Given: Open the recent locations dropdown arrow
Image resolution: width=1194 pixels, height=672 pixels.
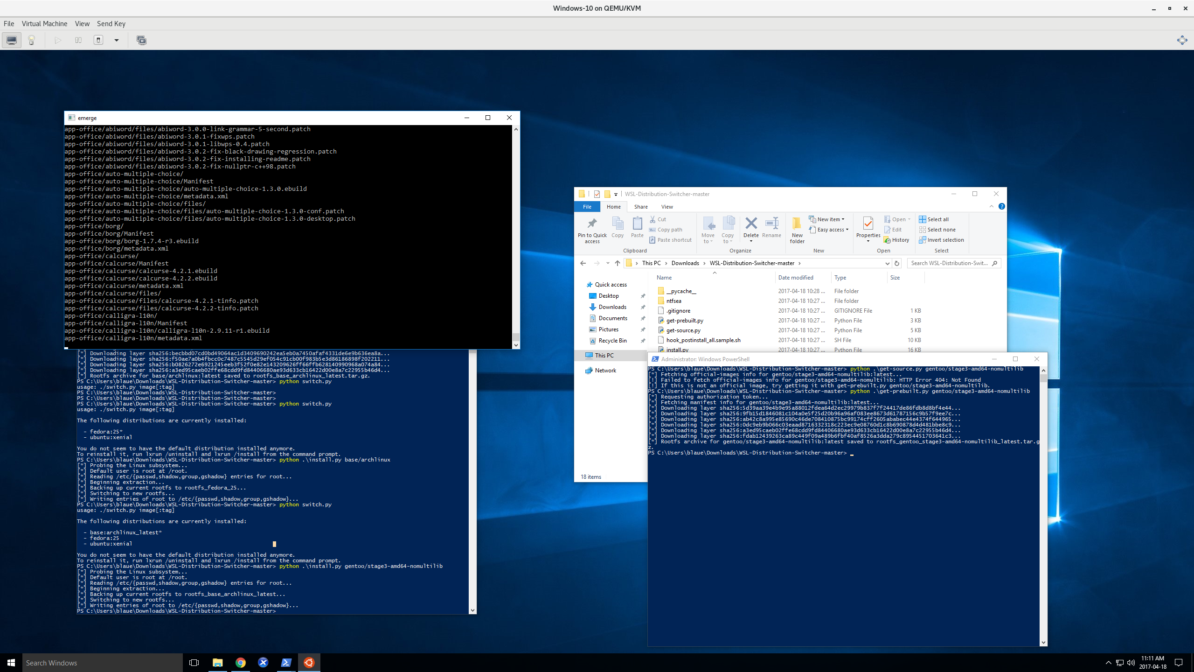Looking at the screenshot, I should (x=608, y=263).
